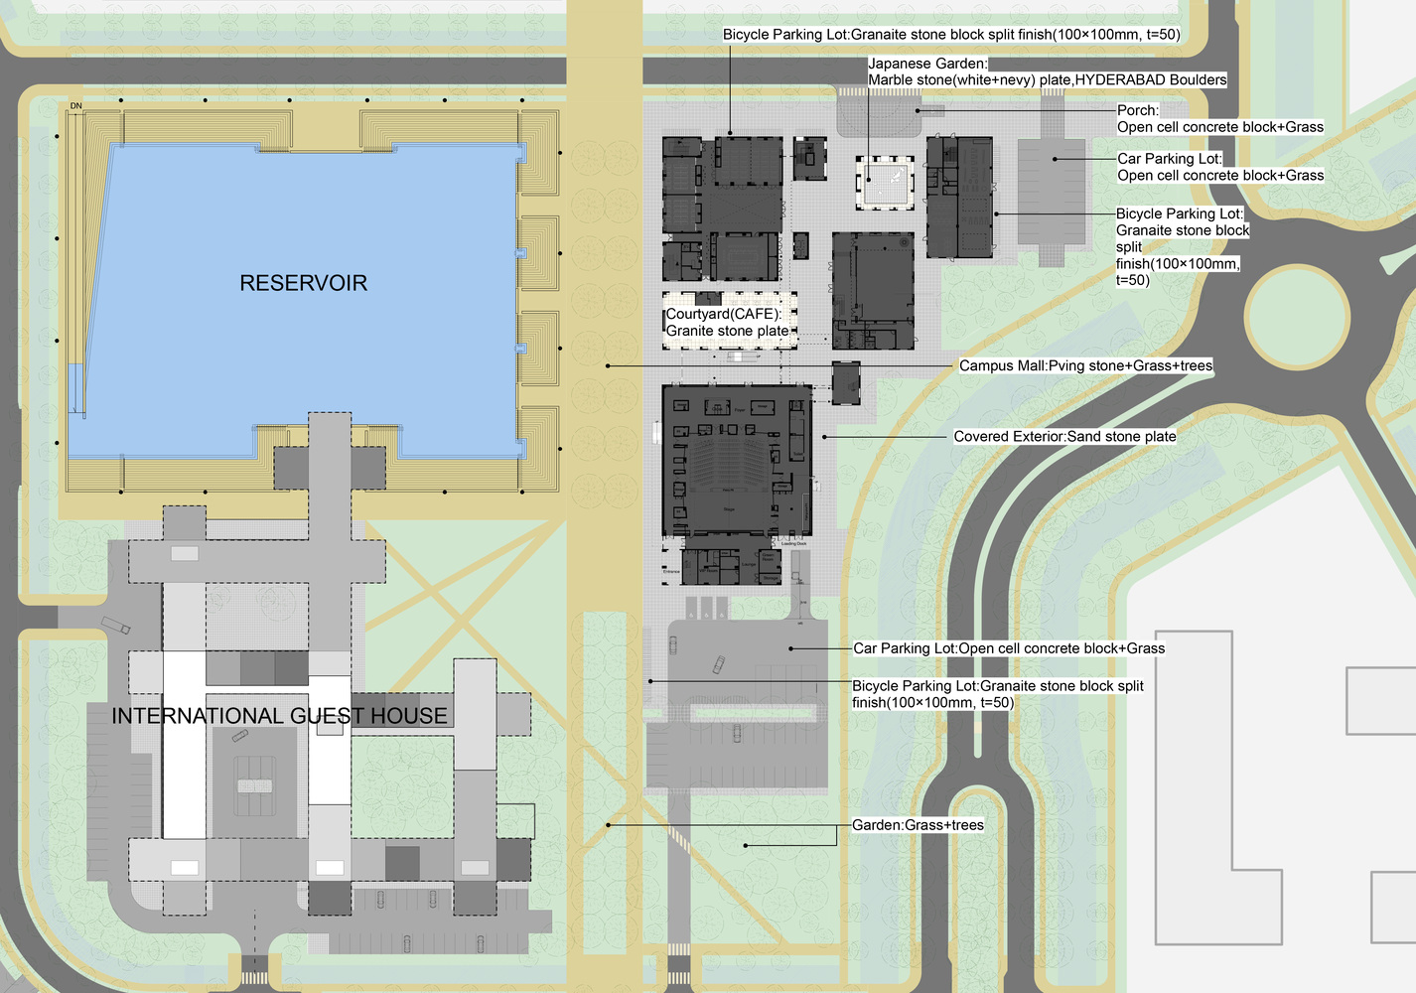Click the DN marker at reservoir corner
The width and height of the screenshot is (1416, 993).
[76, 106]
